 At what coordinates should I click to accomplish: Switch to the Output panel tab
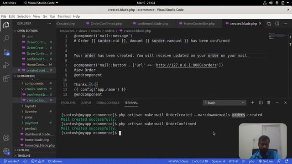86,102
